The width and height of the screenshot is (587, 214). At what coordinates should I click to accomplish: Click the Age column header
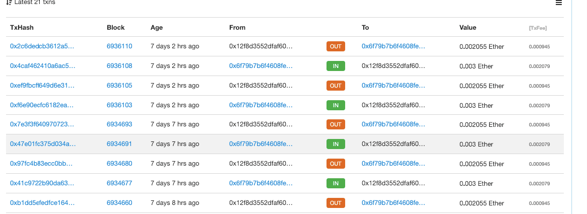[x=157, y=28]
